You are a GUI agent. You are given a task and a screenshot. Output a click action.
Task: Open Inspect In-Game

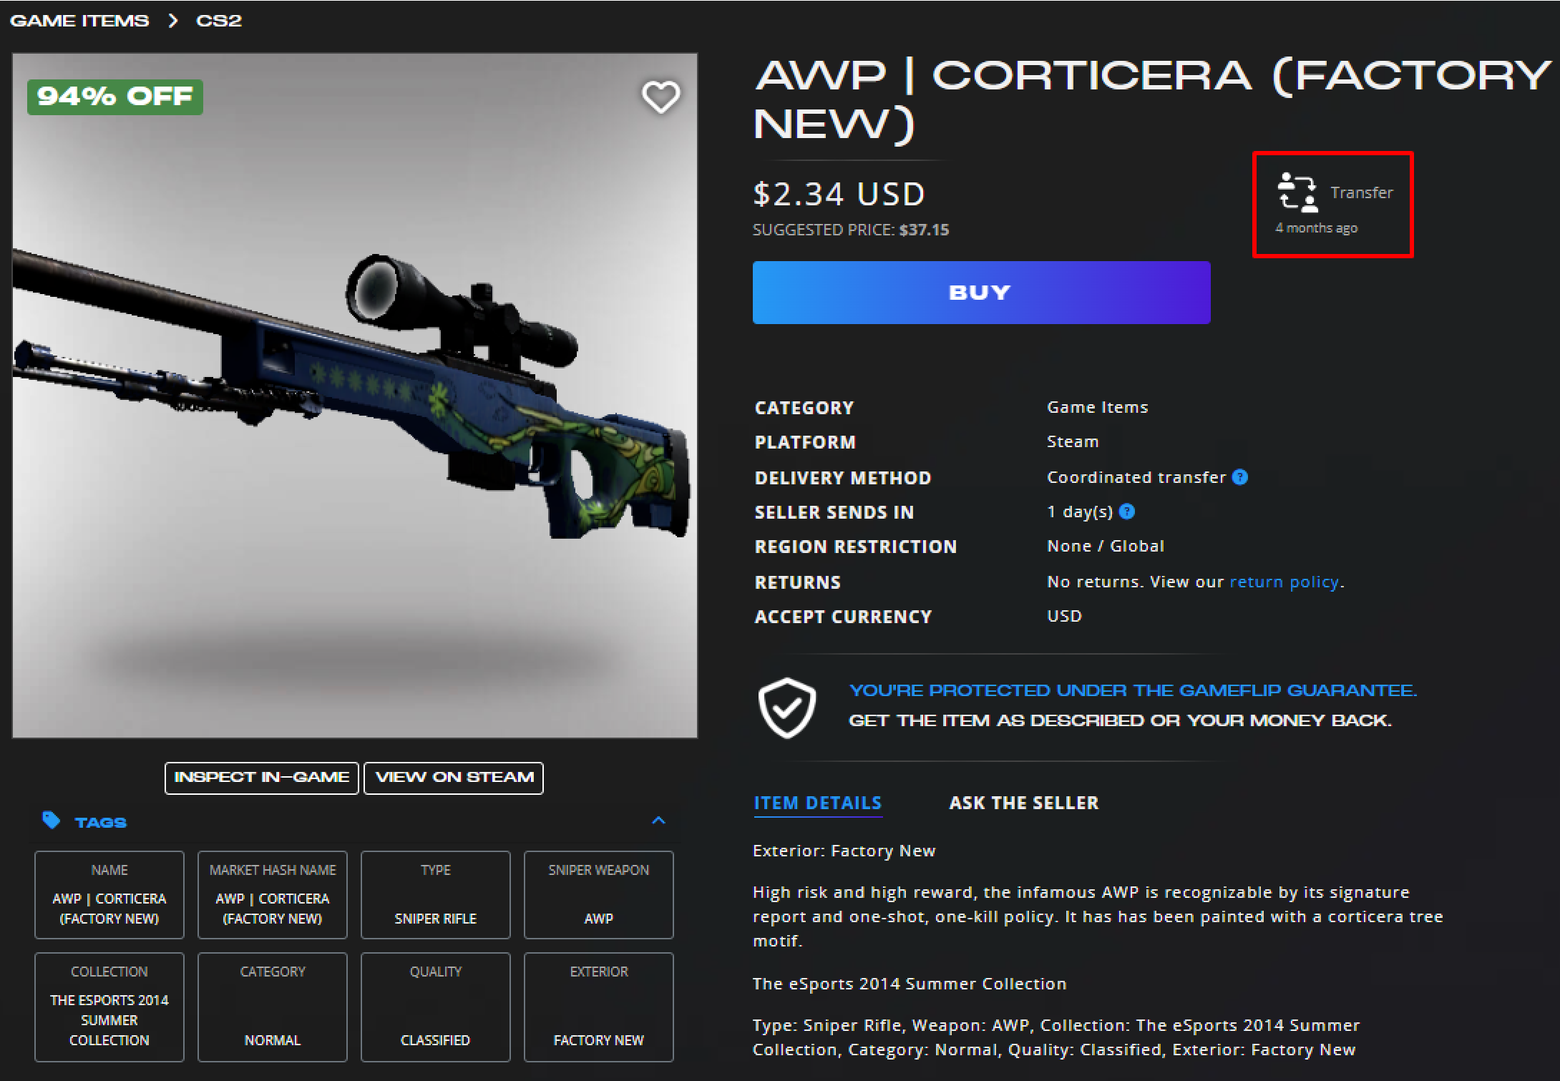coord(261,778)
